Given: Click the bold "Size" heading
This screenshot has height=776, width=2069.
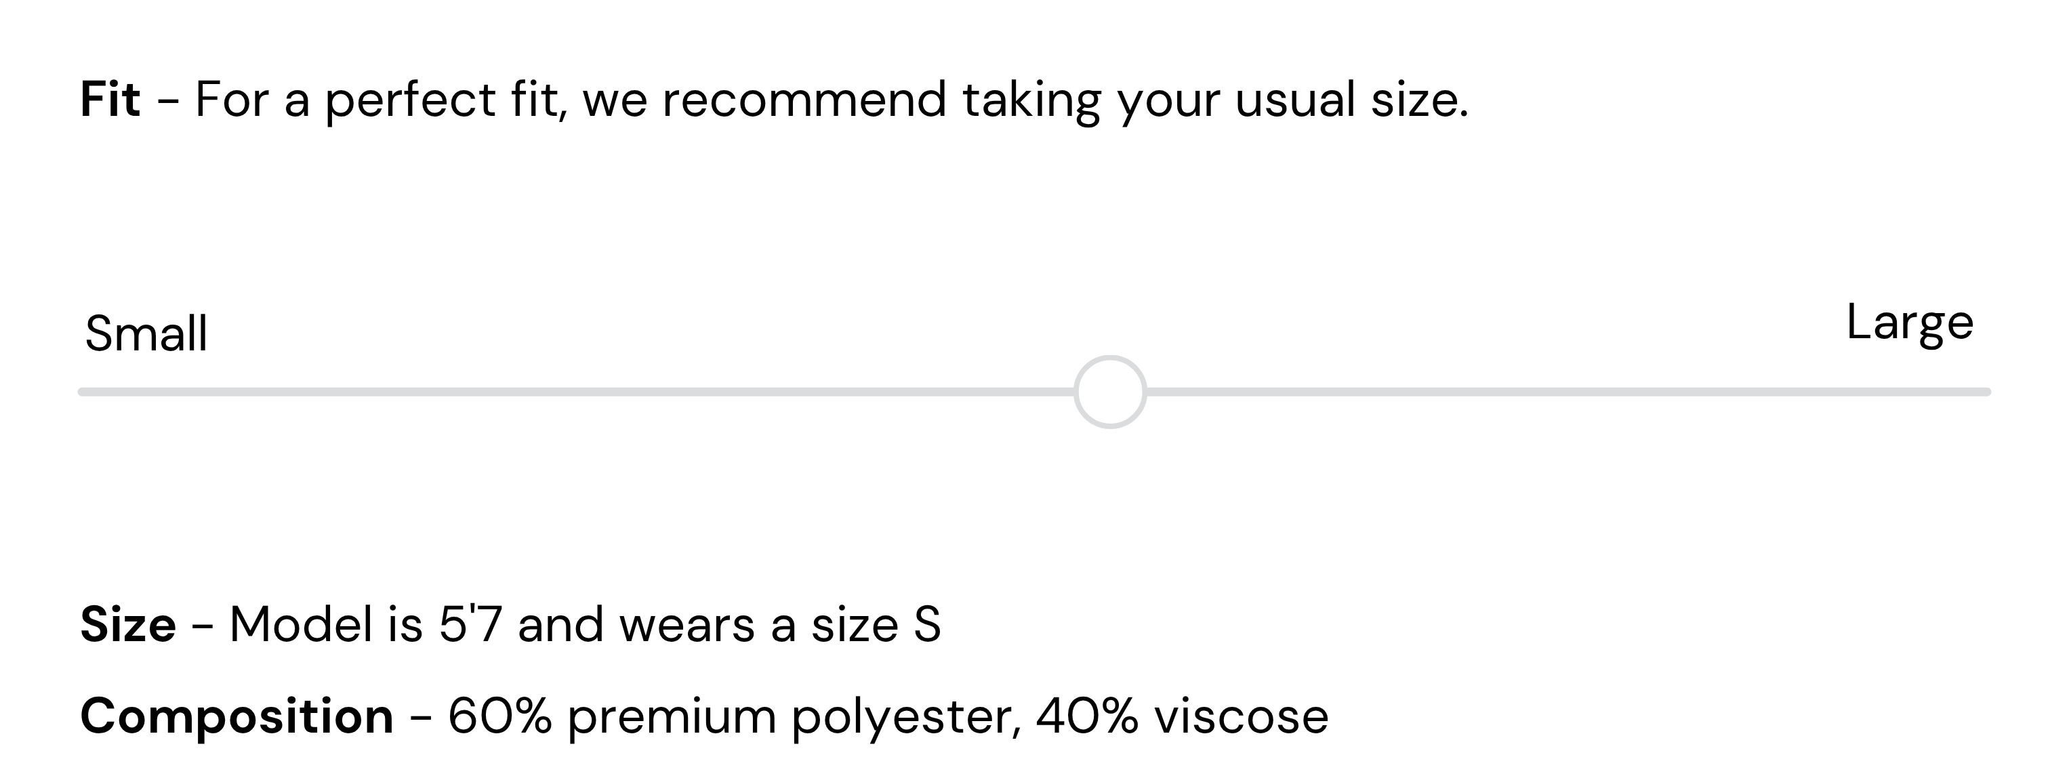Looking at the screenshot, I should tap(129, 624).
